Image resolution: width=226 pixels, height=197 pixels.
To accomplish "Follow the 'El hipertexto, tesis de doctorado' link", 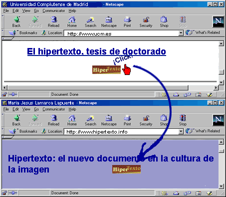I will [96, 51].
